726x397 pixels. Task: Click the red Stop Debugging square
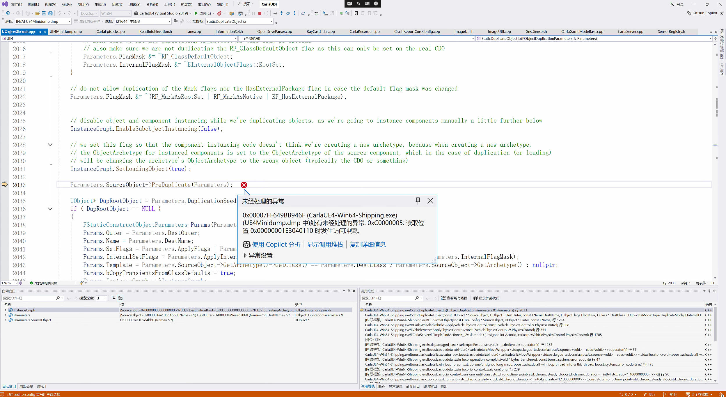click(x=260, y=13)
